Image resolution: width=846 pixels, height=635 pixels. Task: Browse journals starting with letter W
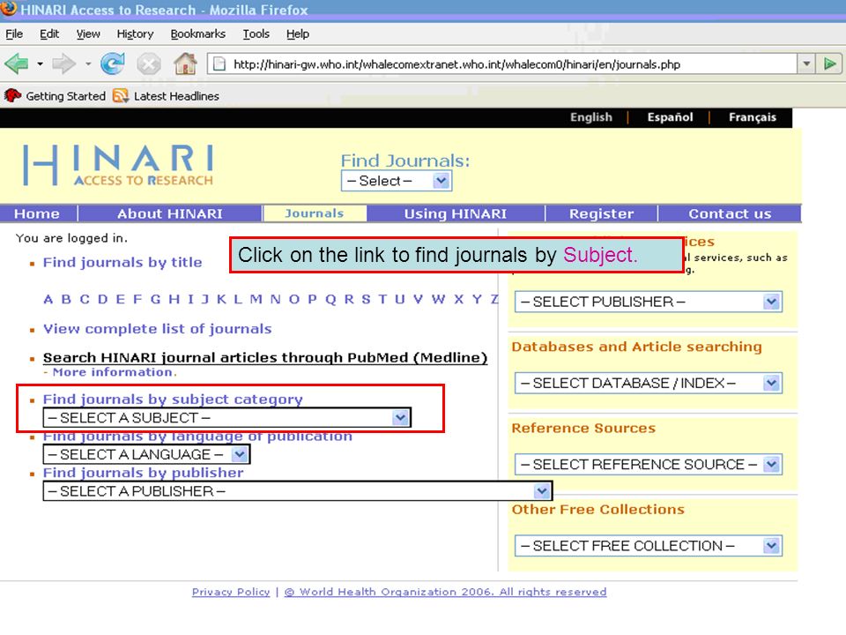(438, 299)
